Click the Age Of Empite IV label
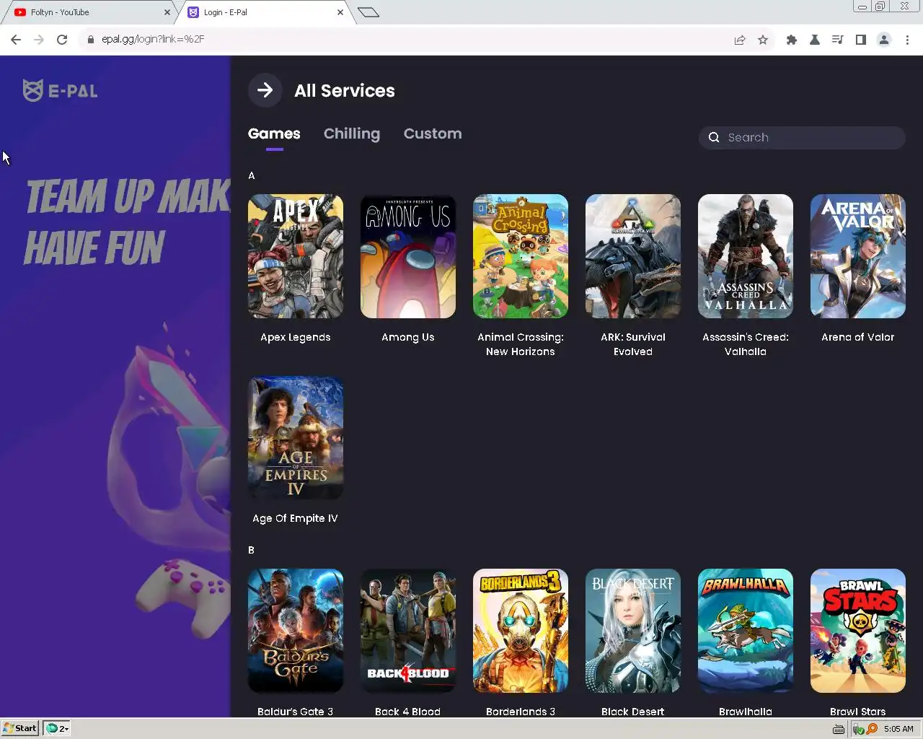The image size is (923, 739). [x=295, y=518]
